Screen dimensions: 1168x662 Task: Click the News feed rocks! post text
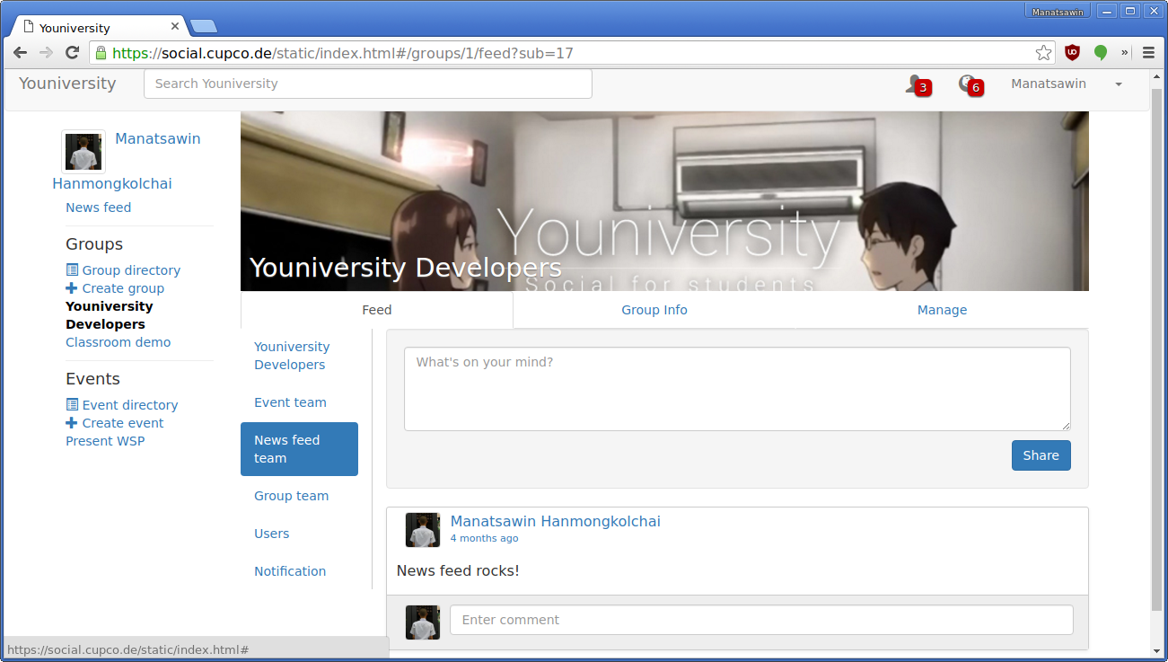[458, 570]
